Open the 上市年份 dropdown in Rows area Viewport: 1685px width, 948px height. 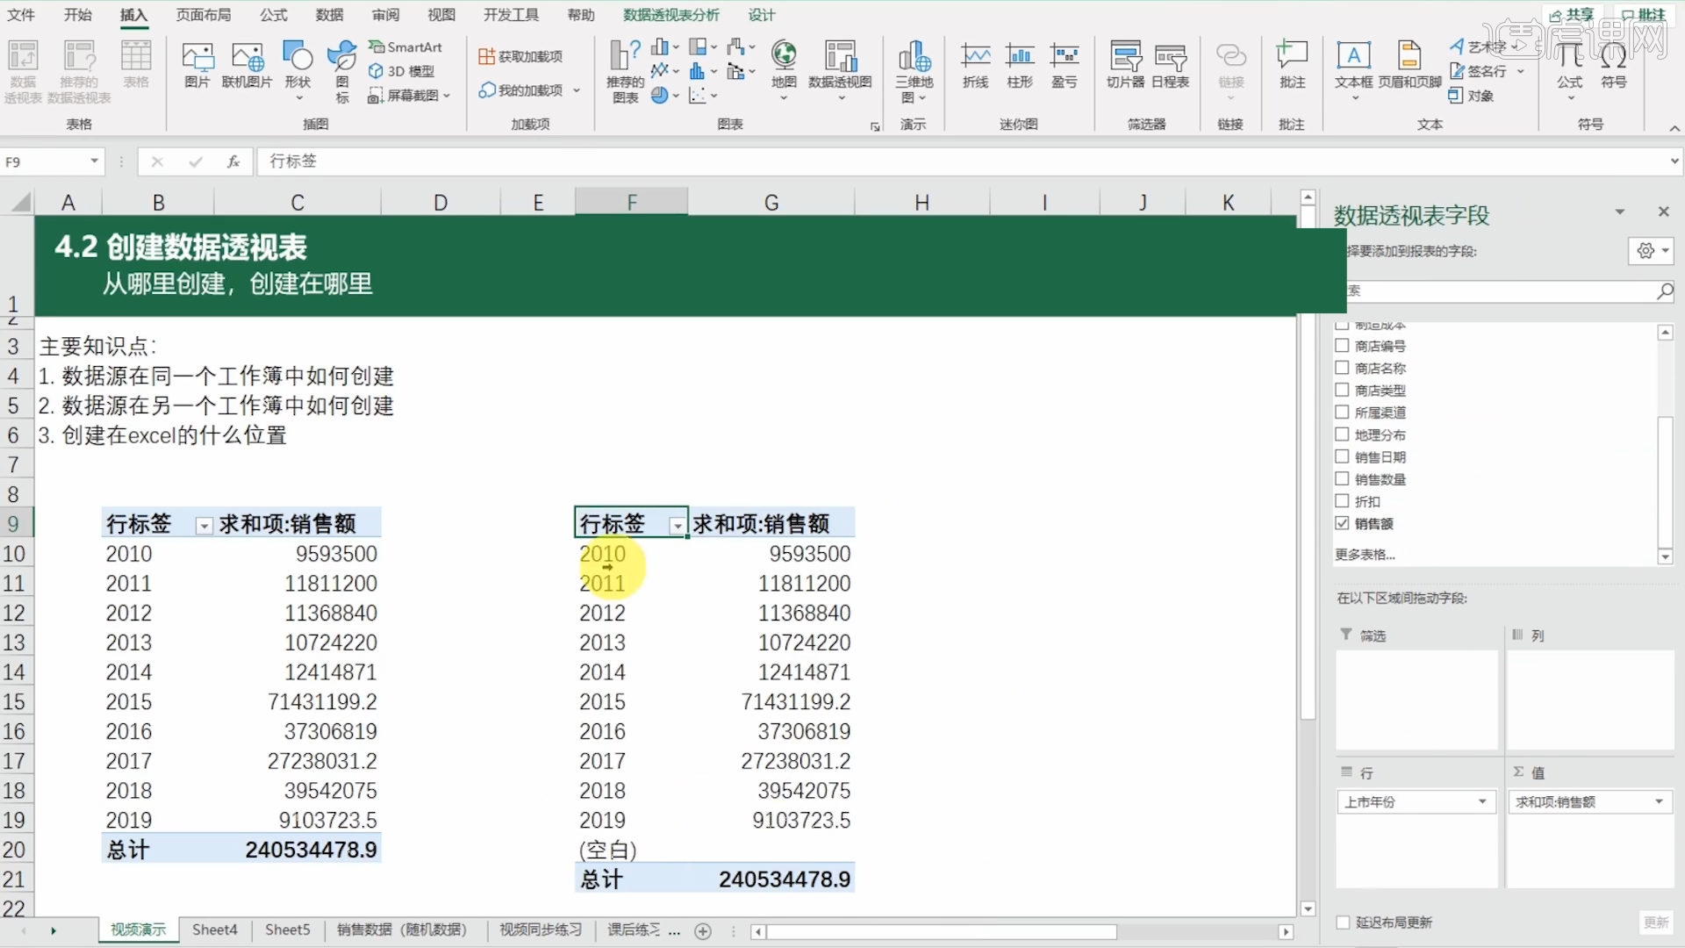pyautogui.click(x=1482, y=801)
